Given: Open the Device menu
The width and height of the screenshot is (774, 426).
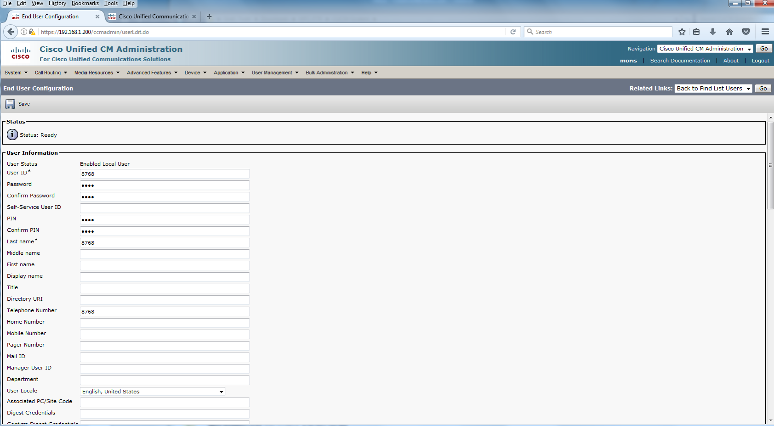Looking at the screenshot, I should pyautogui.click(x=196, y=73).
